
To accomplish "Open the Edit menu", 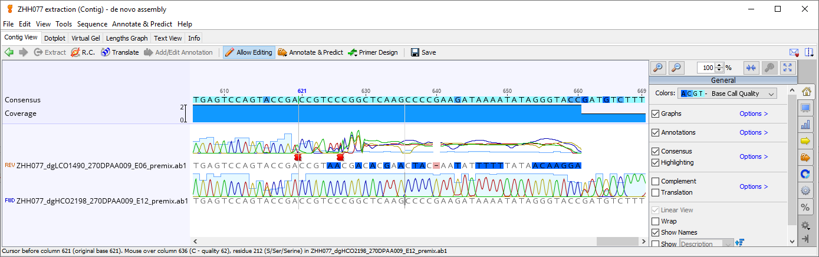I will click(x=25, y=24).
